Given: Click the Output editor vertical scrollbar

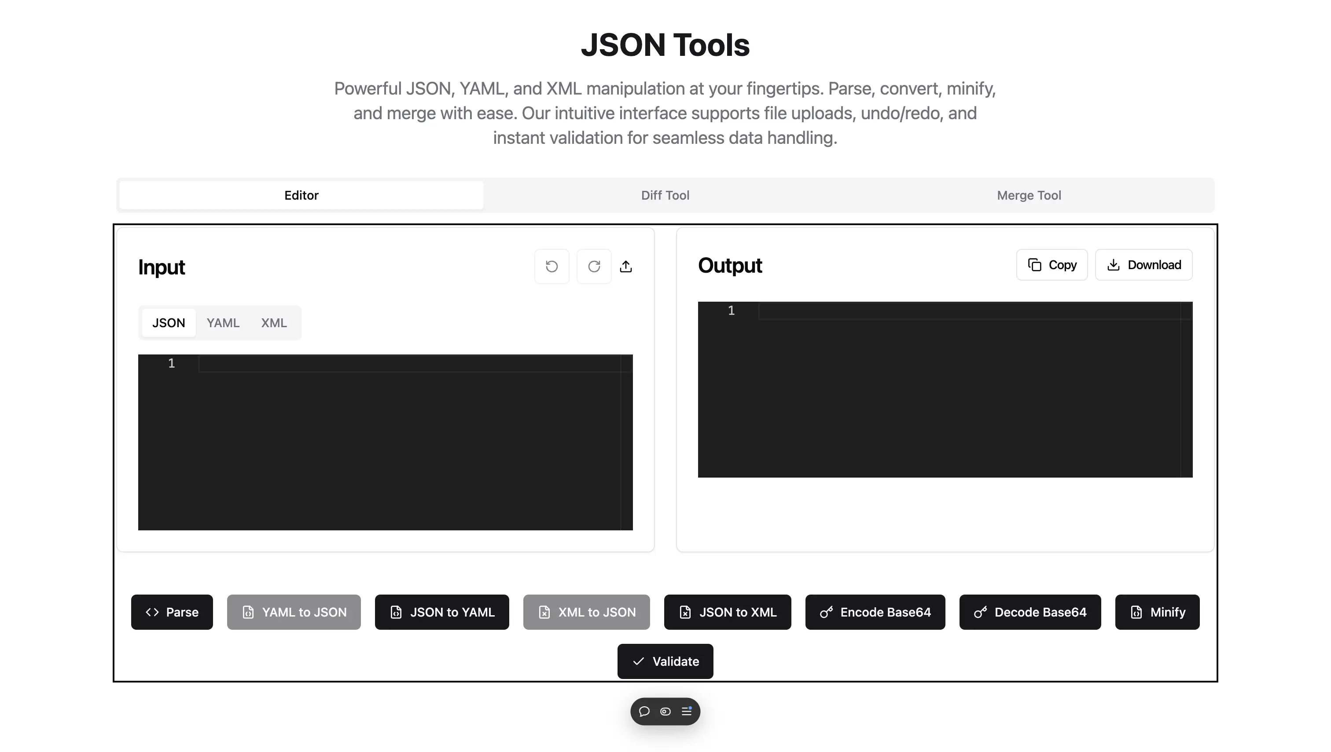Looking at the screenshot, I should tap(1186, 390).
